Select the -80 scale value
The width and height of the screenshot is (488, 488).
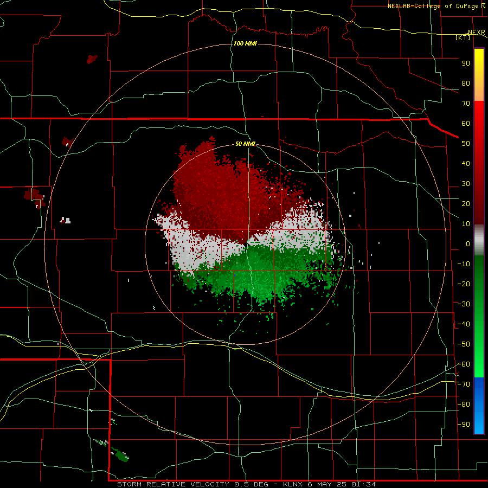pyautogui.click(x=464, y=404)
